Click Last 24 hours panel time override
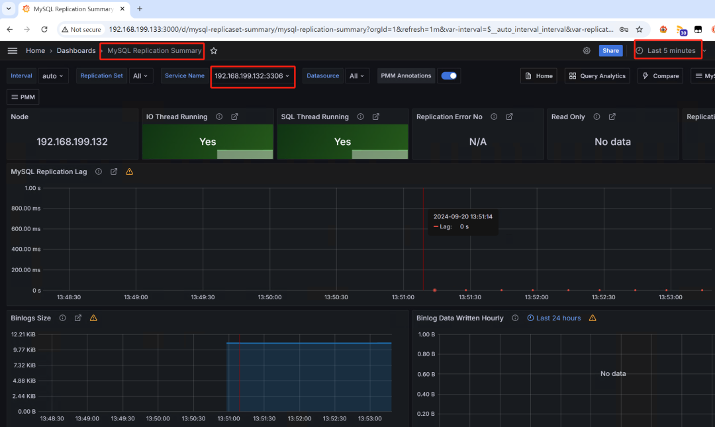 [554, 318]
